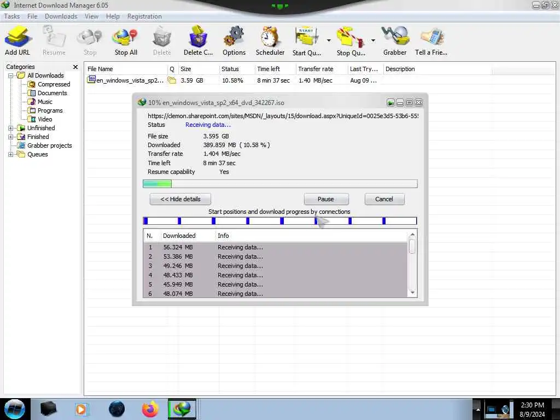The image size is (560, 420).
Task: Click the Resume toolbar icon
Action: [54, 40]
